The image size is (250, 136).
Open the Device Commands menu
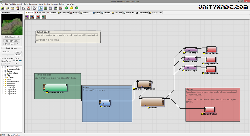pos(31,4)
